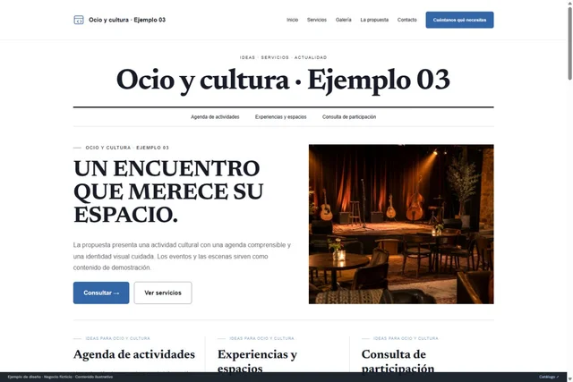Screen dimensions: 573x382
Task: Click the Consulta de participación card heading
Action: pos(398,361)
